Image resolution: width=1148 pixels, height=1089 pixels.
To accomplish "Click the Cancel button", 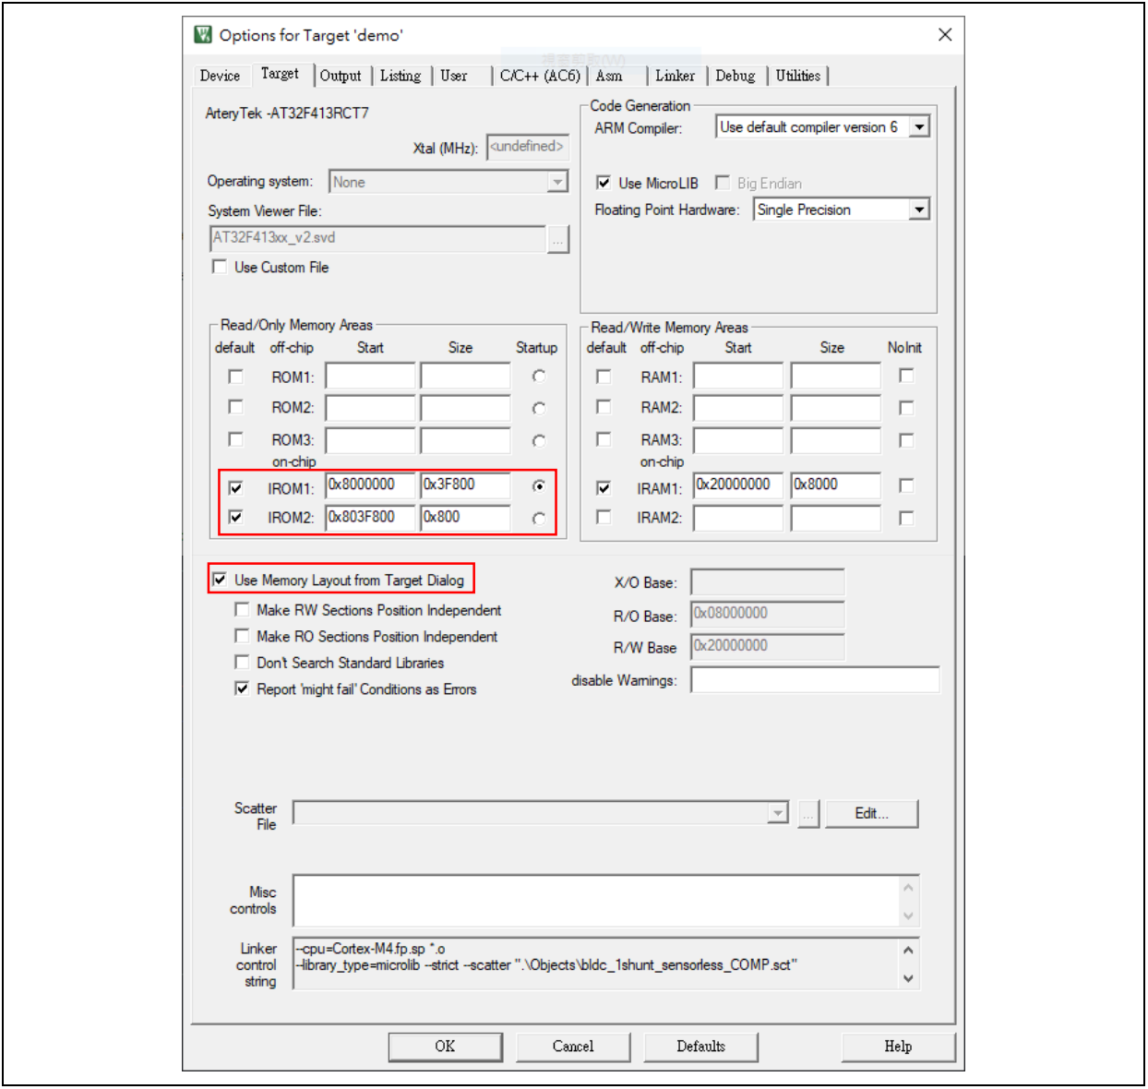I will coord(573,1047).
